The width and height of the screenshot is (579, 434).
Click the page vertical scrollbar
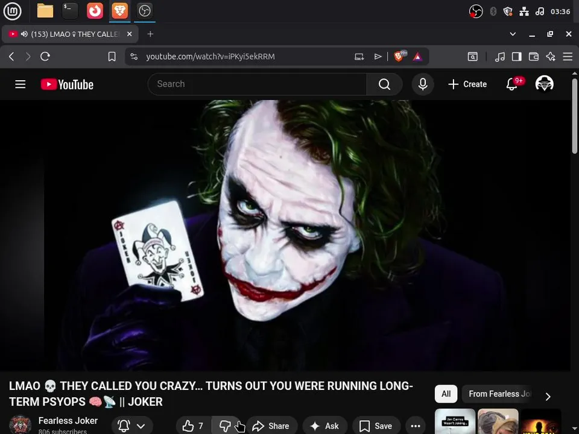tap(575, 115)
